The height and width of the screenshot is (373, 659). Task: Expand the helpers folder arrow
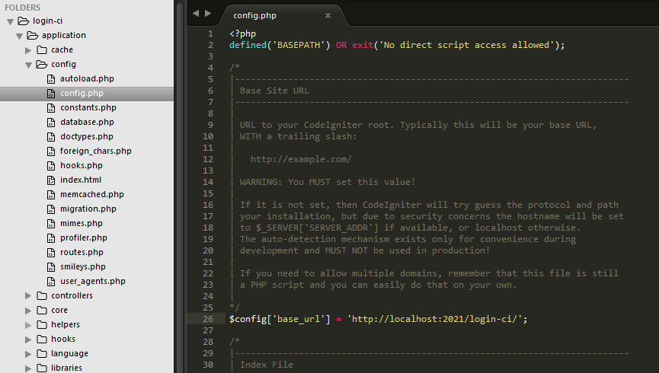[28, 325]
